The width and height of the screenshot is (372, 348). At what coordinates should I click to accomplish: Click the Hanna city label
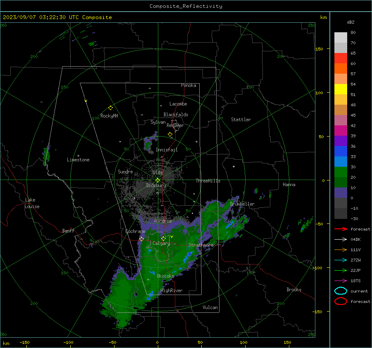pyautogui.click(x=289, y=185)
